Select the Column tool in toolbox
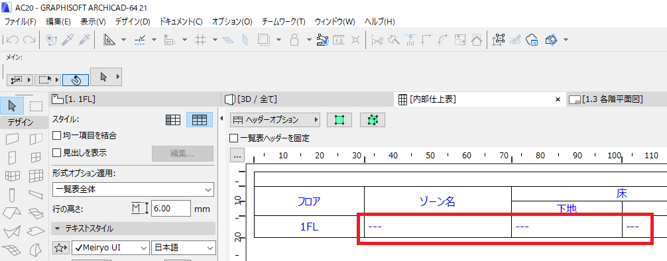 point(13,195)
